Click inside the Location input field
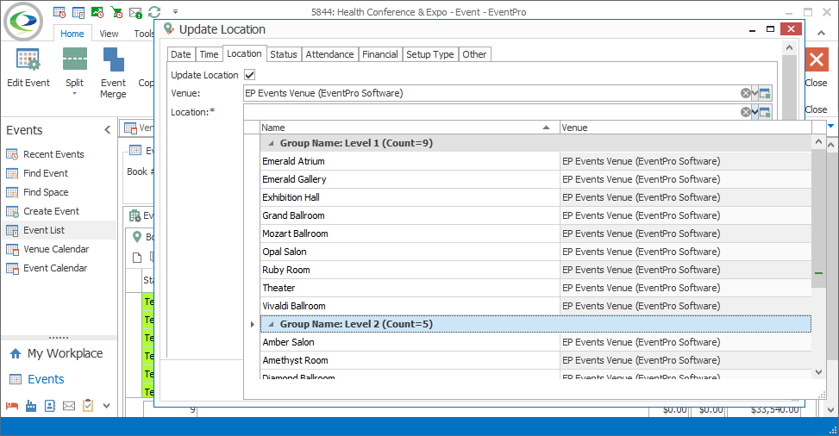 click(492, 112)
